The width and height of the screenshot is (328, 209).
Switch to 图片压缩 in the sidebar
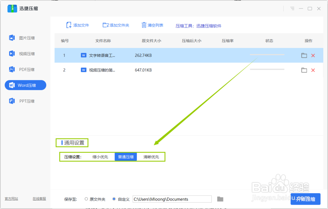coord(25,38)
